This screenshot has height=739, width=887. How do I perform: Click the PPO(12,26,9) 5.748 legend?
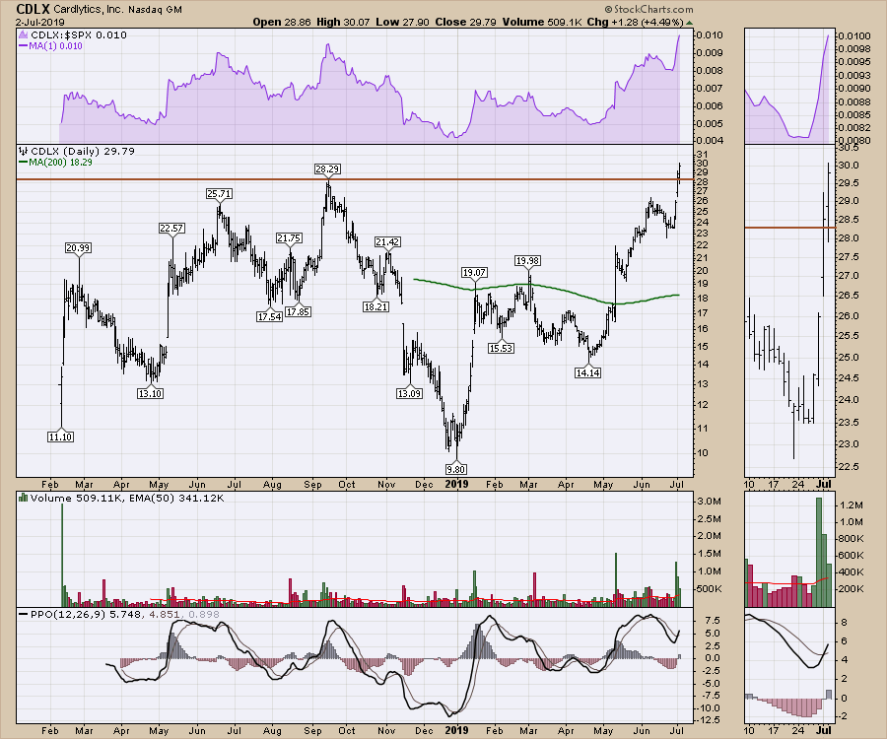[x=119, y=615]
